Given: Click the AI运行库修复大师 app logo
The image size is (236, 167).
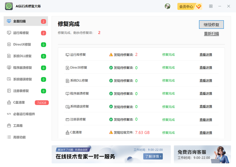Looking at the screenshot, I should (9, 6).
